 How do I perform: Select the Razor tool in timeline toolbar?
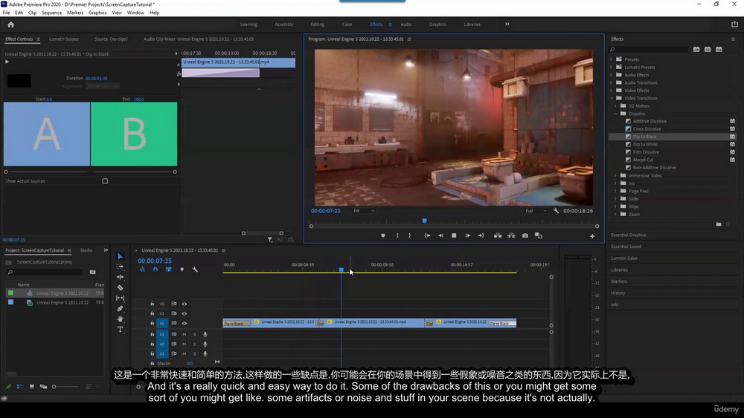(120, 287)
